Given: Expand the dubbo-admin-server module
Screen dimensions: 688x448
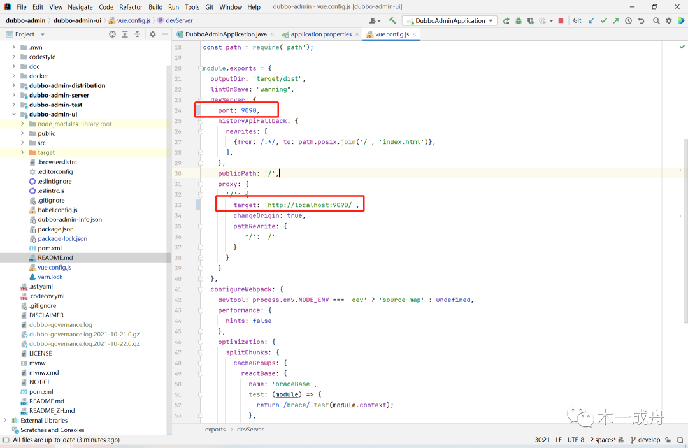Looking at the screenshot, I should (13, 95).
